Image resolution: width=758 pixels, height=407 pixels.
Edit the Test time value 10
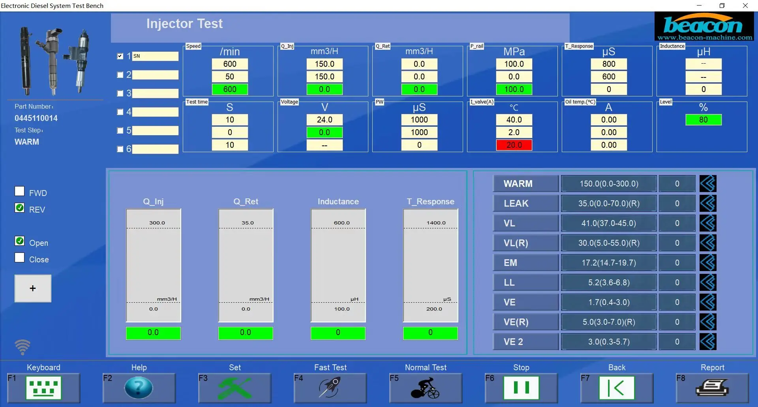click(230, 120)
